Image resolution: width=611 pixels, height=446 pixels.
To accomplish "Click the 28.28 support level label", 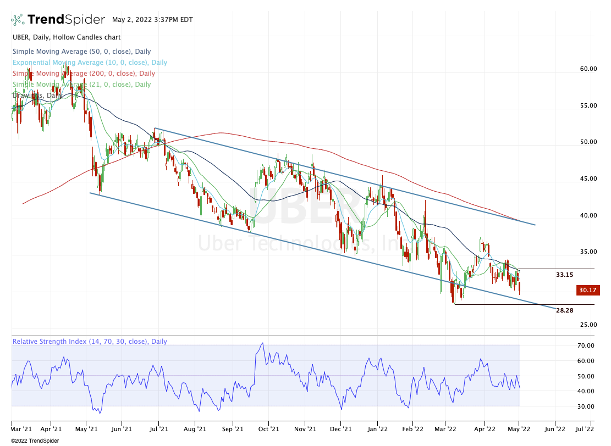I will pyautogui.click(x=564, y=310).
